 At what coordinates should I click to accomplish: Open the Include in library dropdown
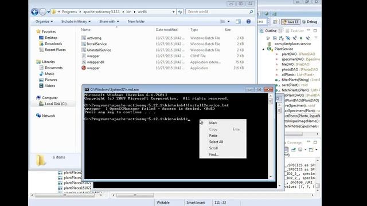click(x=76, y=22)
